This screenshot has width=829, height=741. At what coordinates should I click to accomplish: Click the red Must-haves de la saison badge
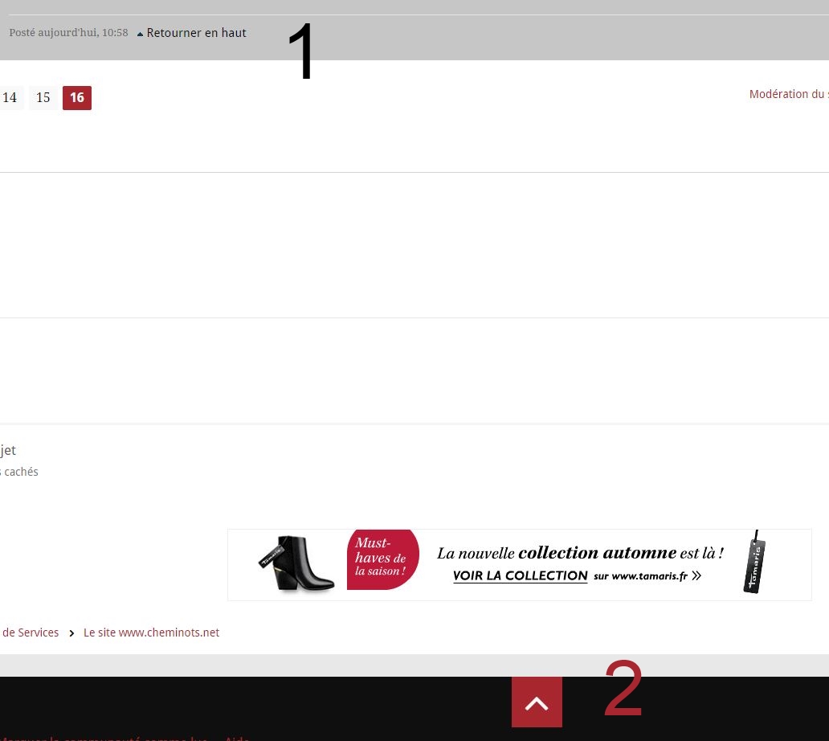coord(382,559)
